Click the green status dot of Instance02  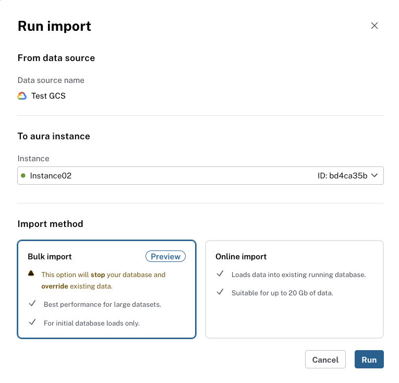23,176
